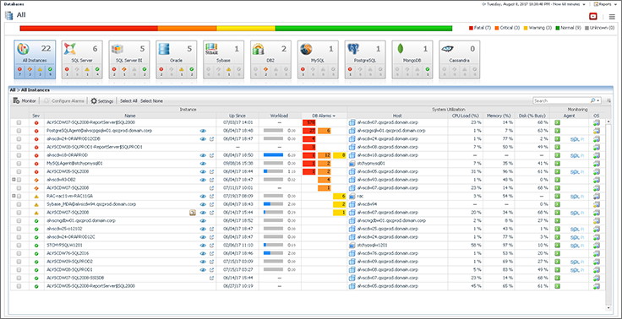The image size is (622, 319).
Task: Select the PostgreSQL tile
Action: tap(365, 60)
